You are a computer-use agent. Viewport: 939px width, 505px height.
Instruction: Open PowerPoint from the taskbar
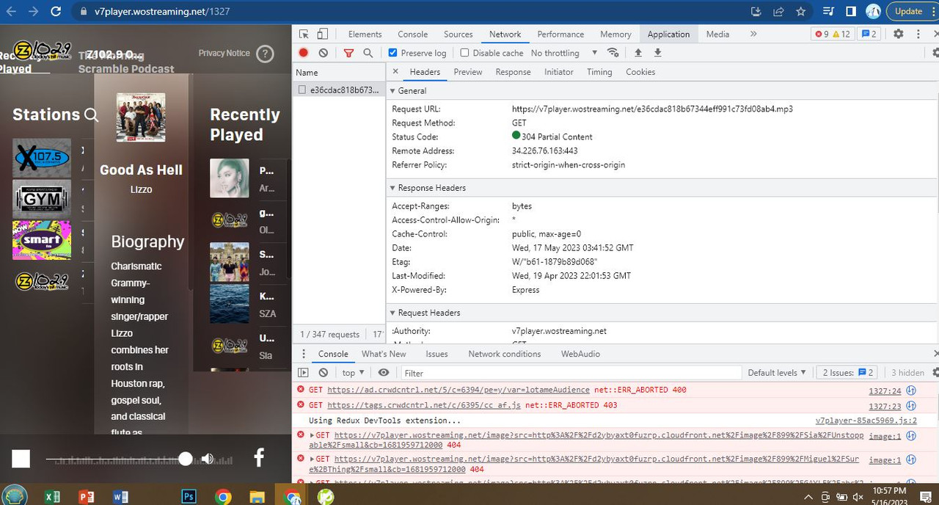coord(87,497)
